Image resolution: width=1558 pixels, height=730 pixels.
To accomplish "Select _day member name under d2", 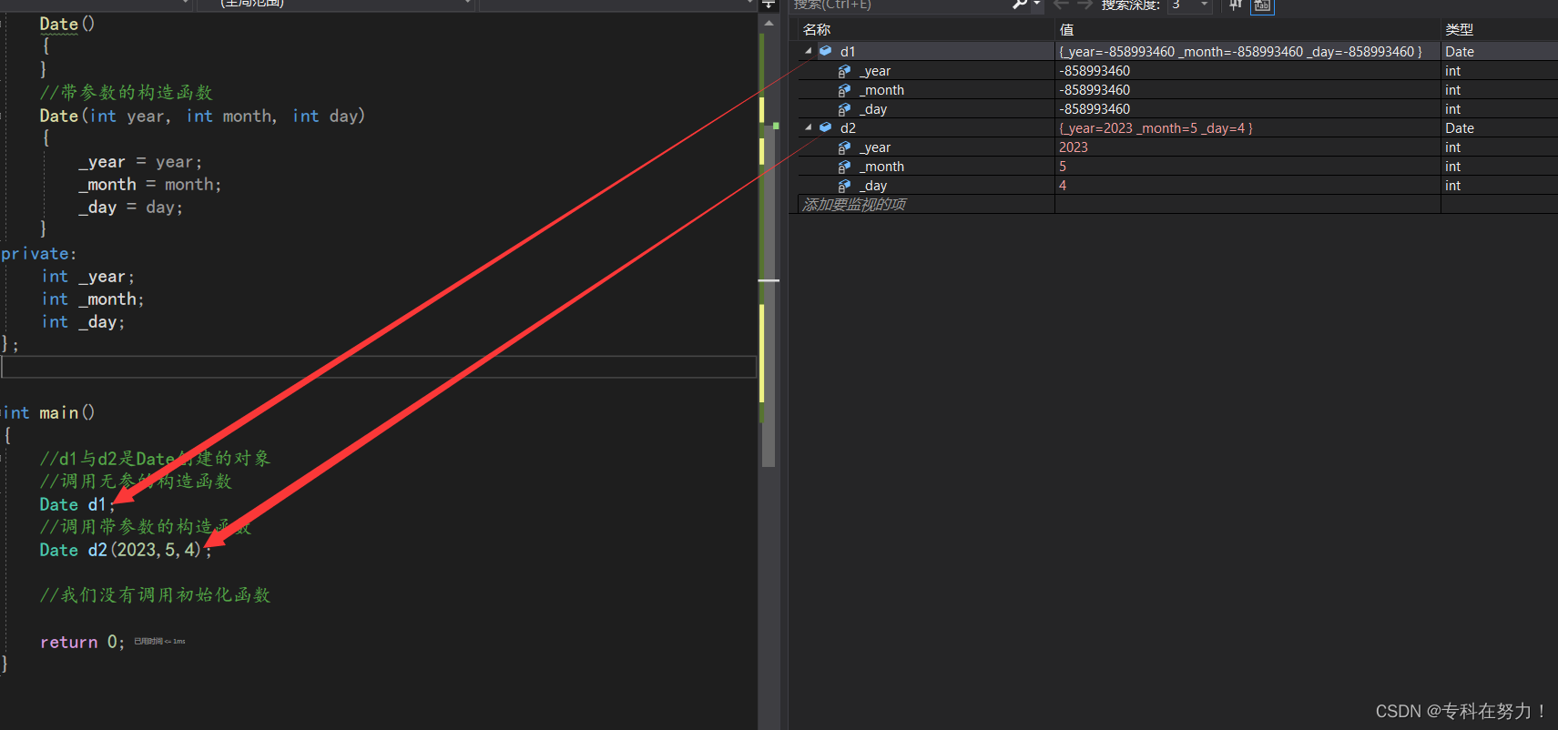I will pos(873,186).
